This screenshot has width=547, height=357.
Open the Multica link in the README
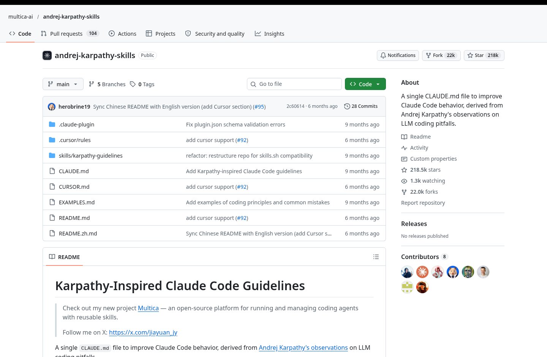[x=148, y=308]
